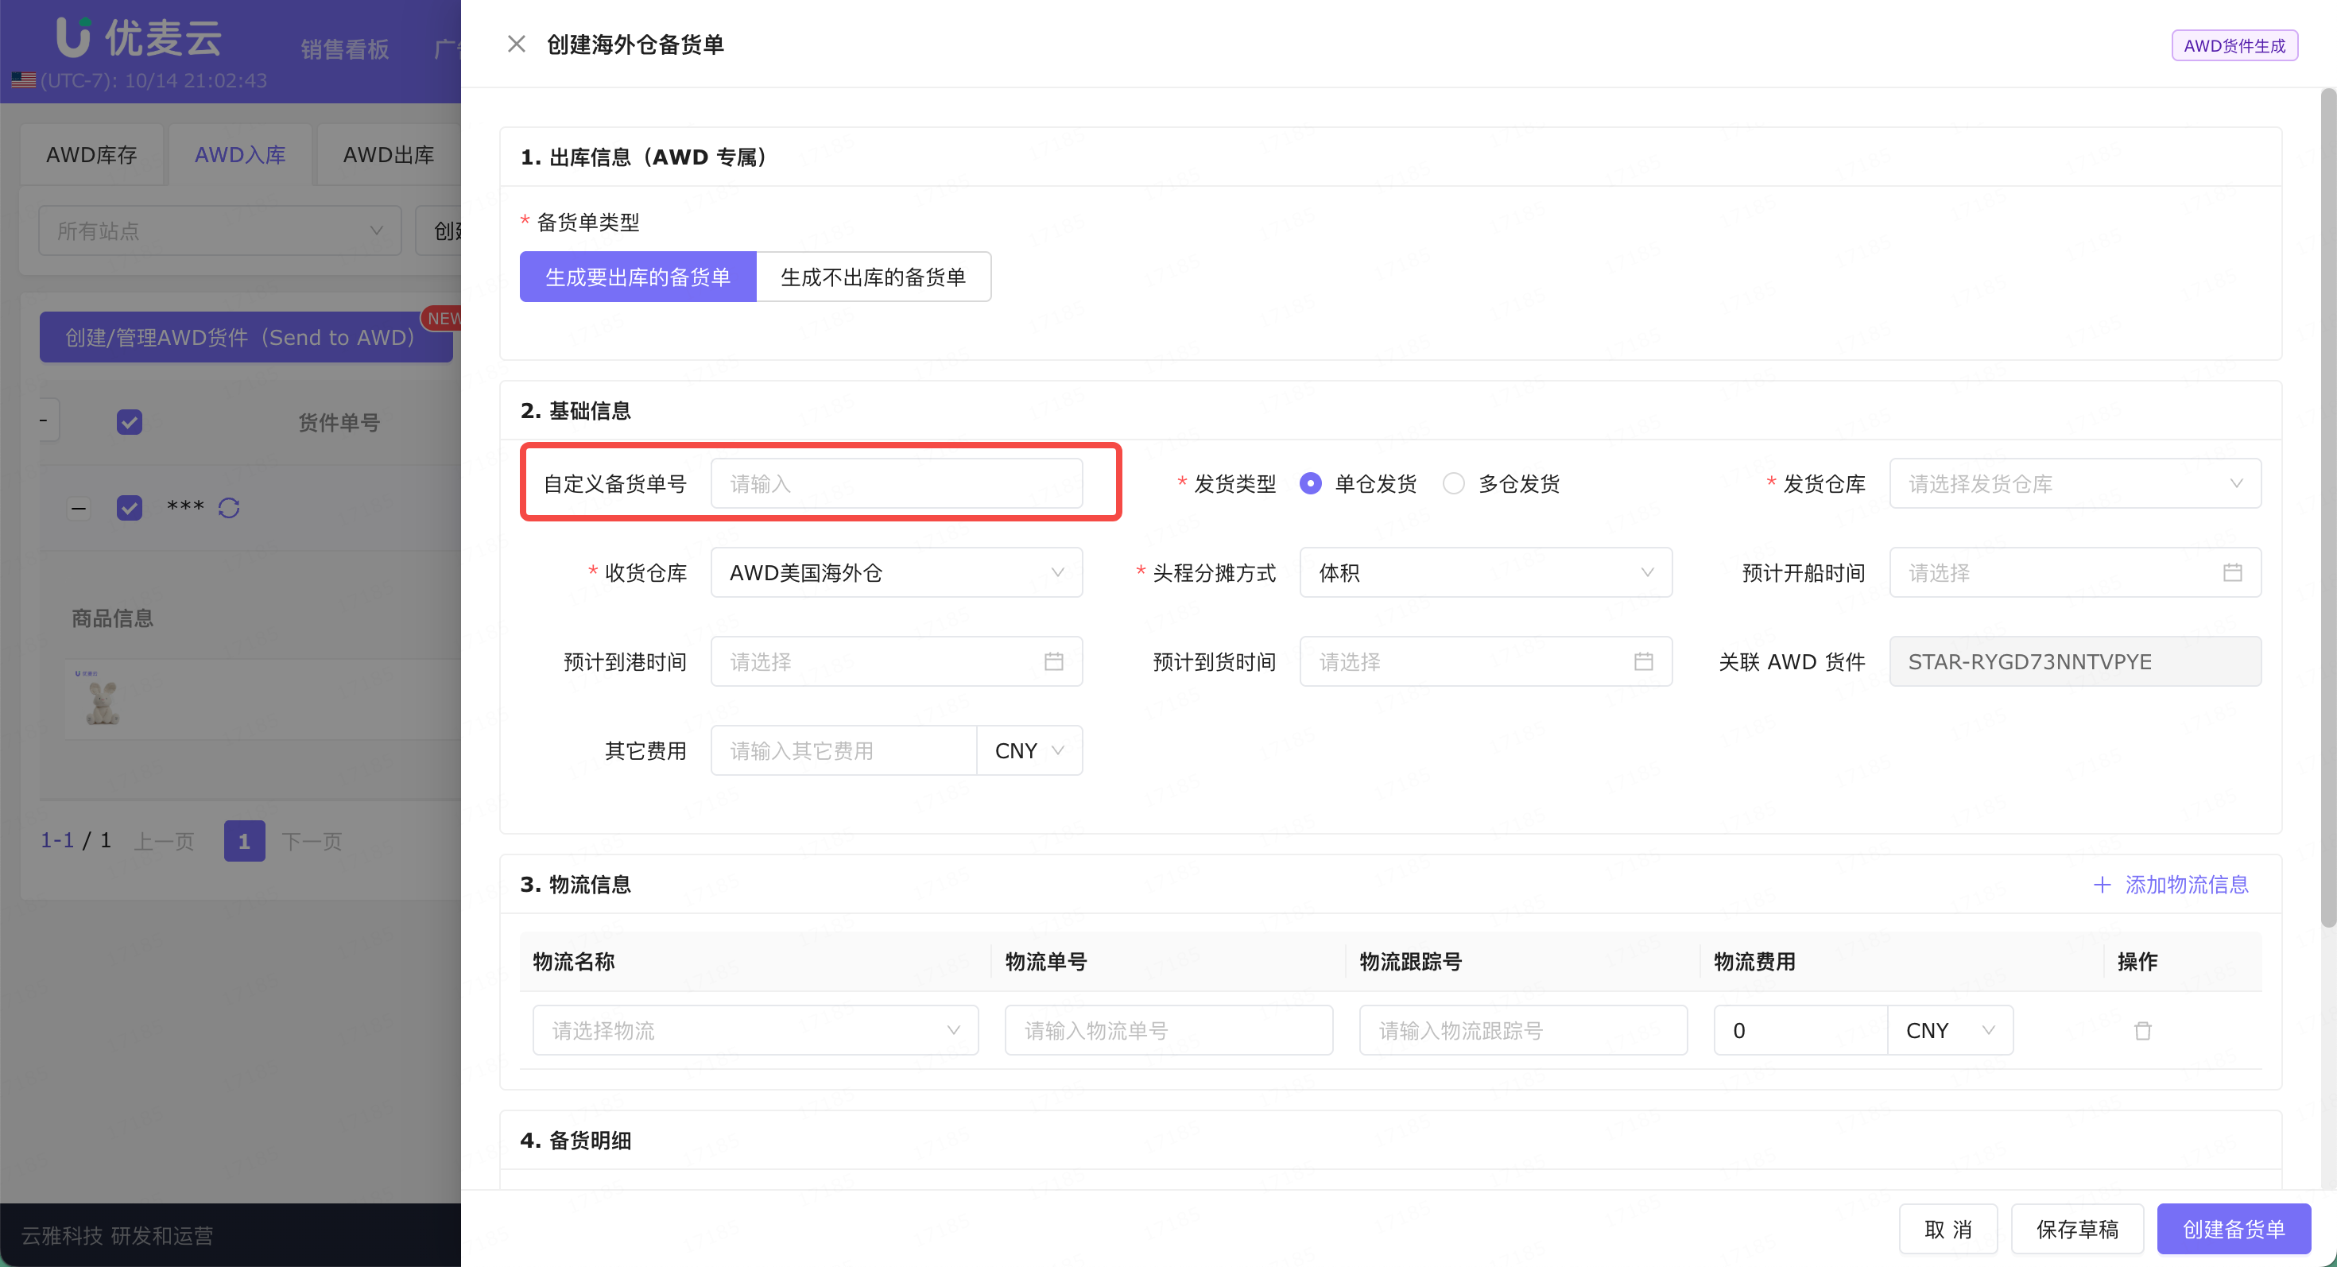Open 头程分摊方式 dropdown showing 体积

1485,572
